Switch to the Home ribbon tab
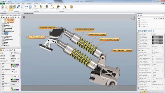Viewport: 165px width, 93px height. (7, 4)
